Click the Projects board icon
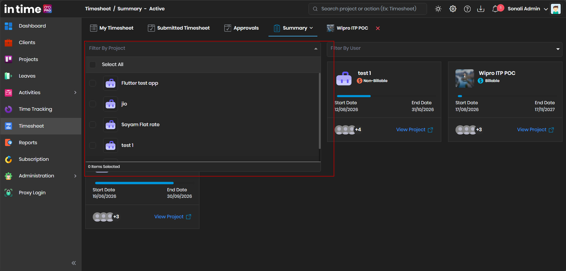The image size is (566, 271). point(9,59)
